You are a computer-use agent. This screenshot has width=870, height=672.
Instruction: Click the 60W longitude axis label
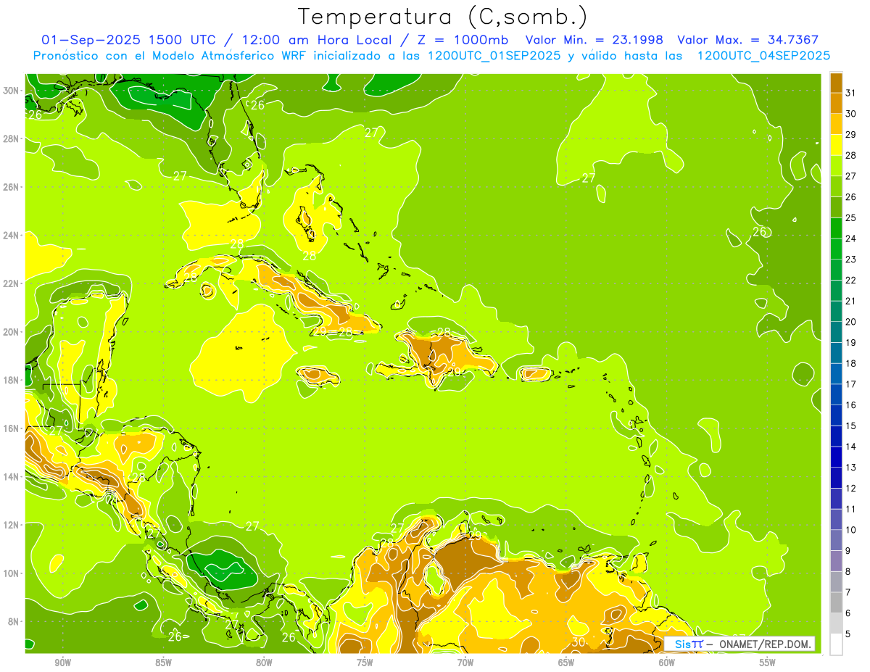coord(667,663)
